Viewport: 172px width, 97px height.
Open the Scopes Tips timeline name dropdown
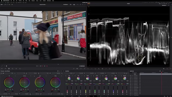(43, 5)
